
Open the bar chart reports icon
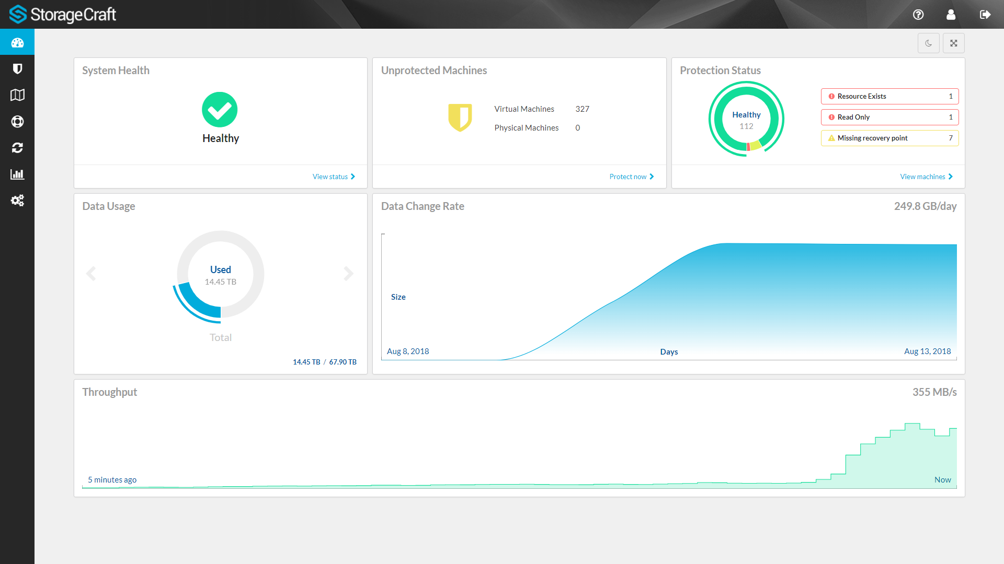pos(17,174)
